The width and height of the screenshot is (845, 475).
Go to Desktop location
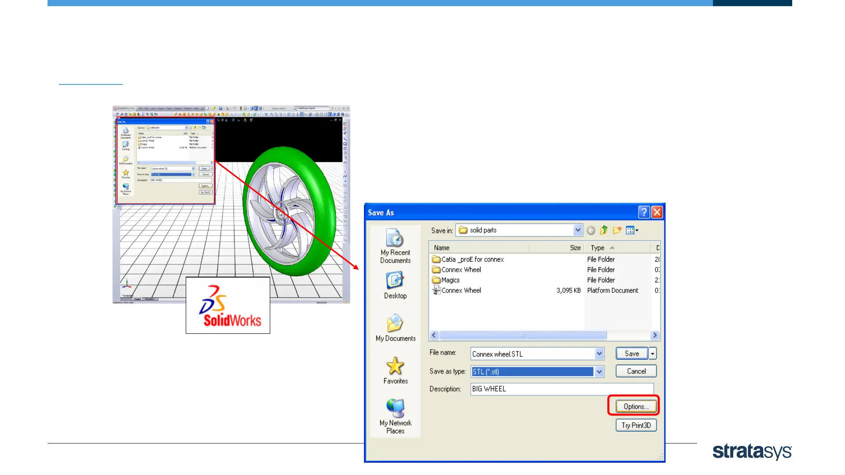point(395,285)
